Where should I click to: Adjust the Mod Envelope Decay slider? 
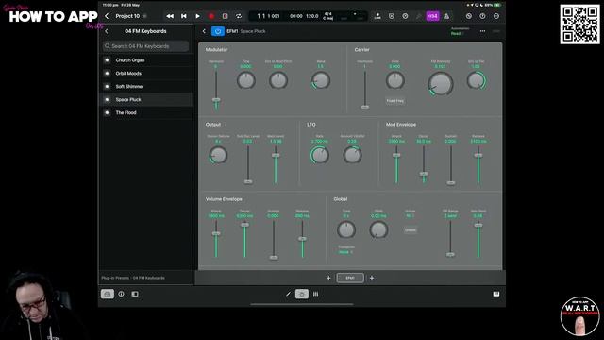pyautogui.click(x=424, y=174)
